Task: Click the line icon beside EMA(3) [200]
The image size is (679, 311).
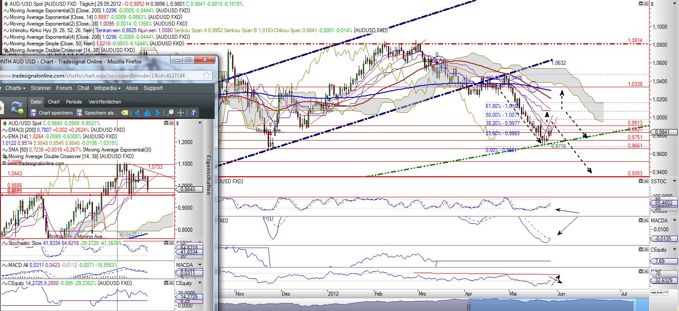Action: coord(5,130)
